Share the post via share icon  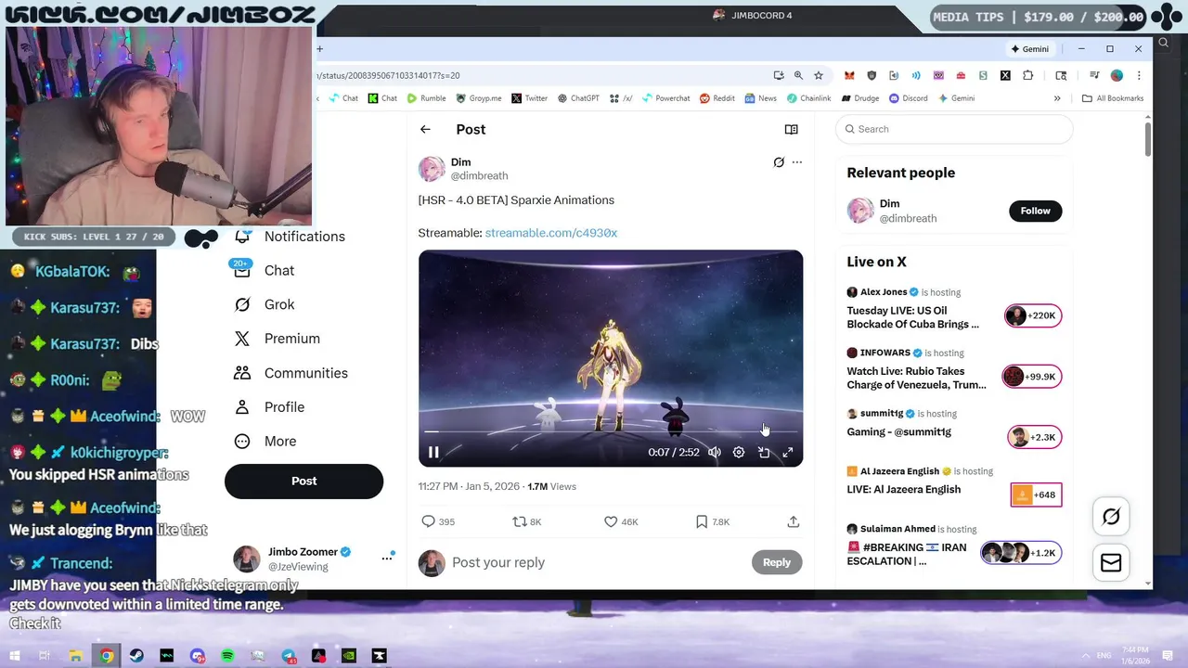click(x=794, y=521)
